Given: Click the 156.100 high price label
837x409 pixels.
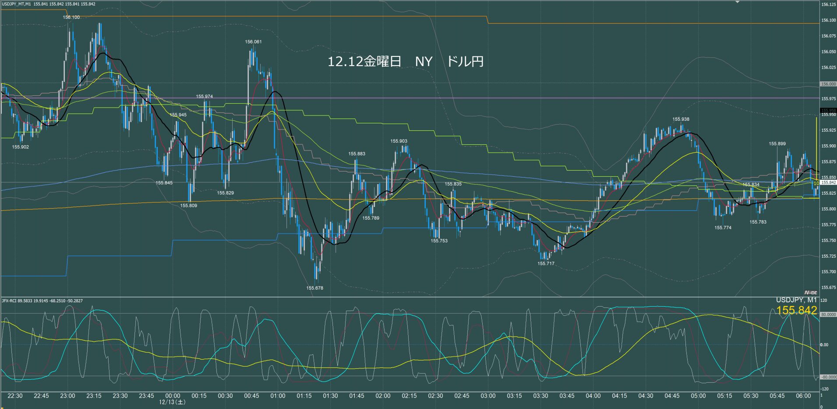Looking at the screenshot, I should (71, 17).
